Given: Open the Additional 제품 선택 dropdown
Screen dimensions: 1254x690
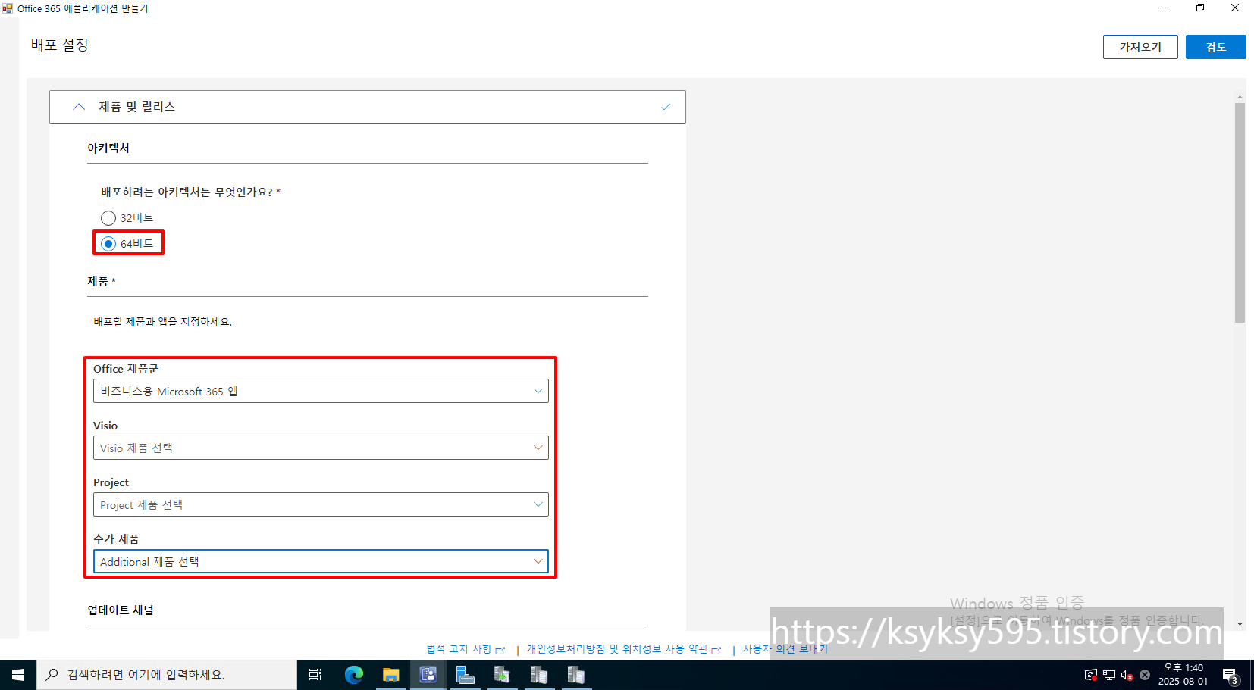Looking at the screenshot, I should 321,561.
